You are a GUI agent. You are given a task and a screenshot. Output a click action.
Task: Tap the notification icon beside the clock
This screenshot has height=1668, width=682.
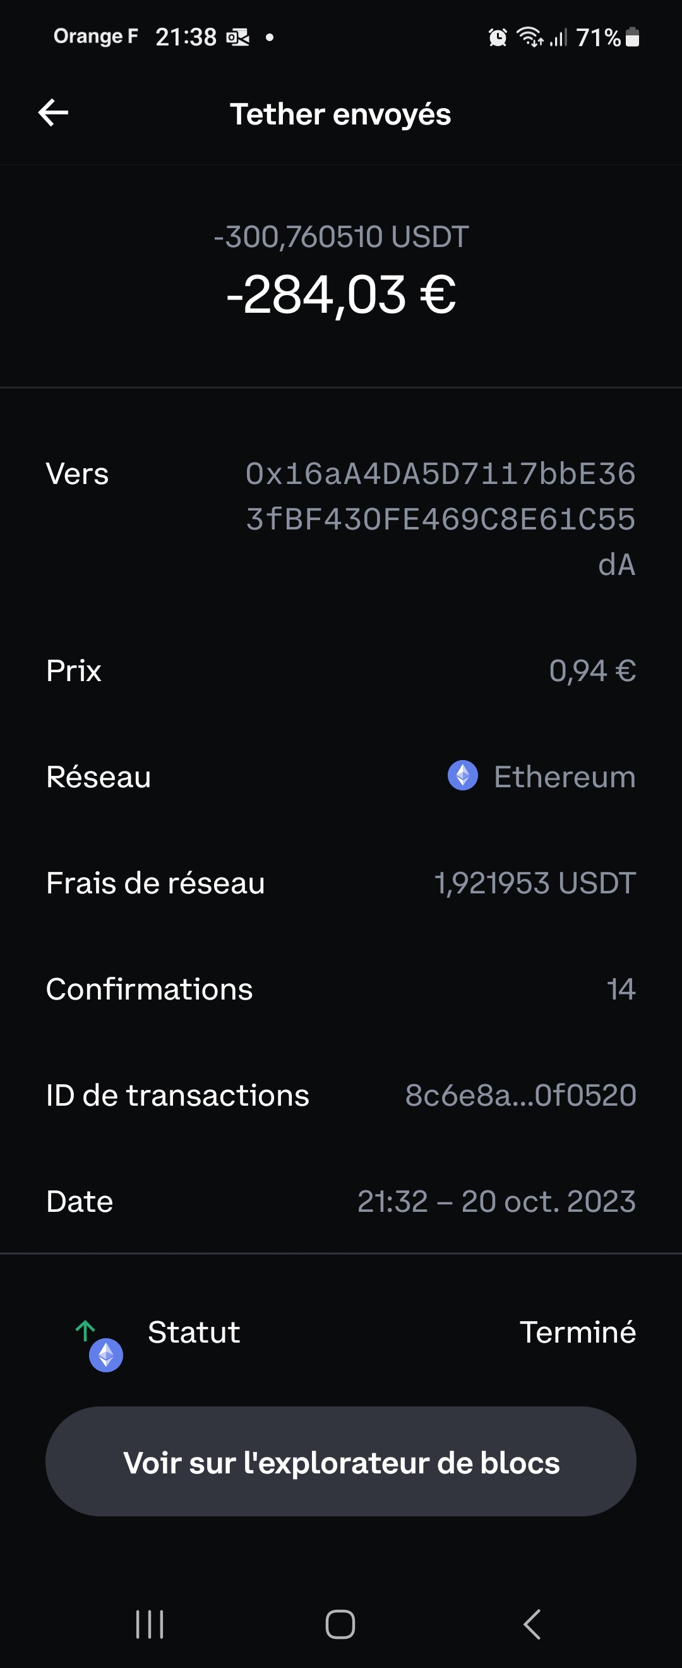[237, 37]
